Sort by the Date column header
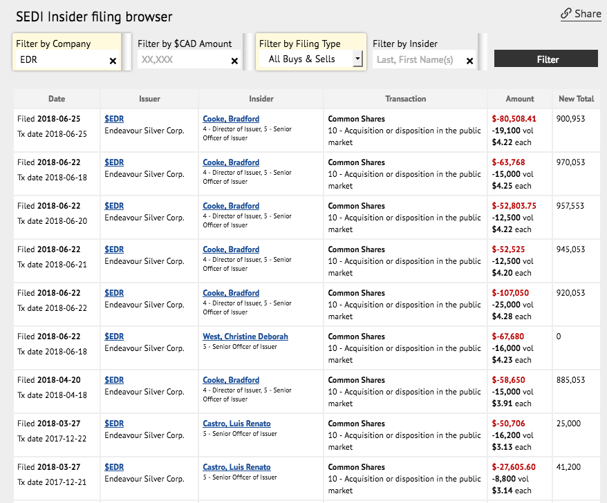The width and height of the screenshot is (607, 503). (x=57, y=99)
